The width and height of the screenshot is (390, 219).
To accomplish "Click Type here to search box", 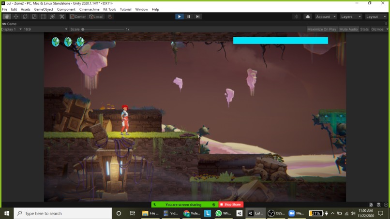I will 63,213.
